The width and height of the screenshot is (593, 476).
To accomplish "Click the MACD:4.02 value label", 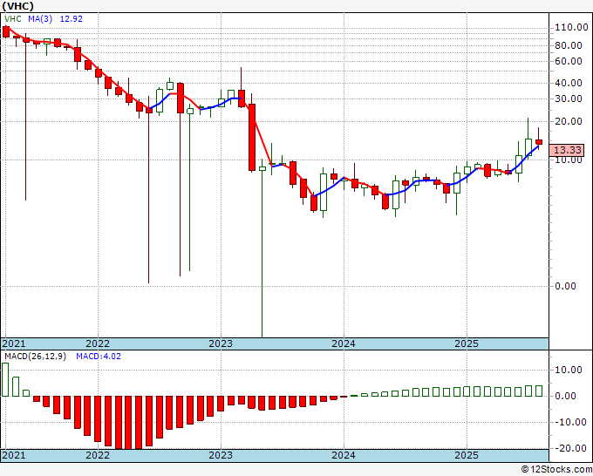I will pyautogui.click(x=99, y=357).
